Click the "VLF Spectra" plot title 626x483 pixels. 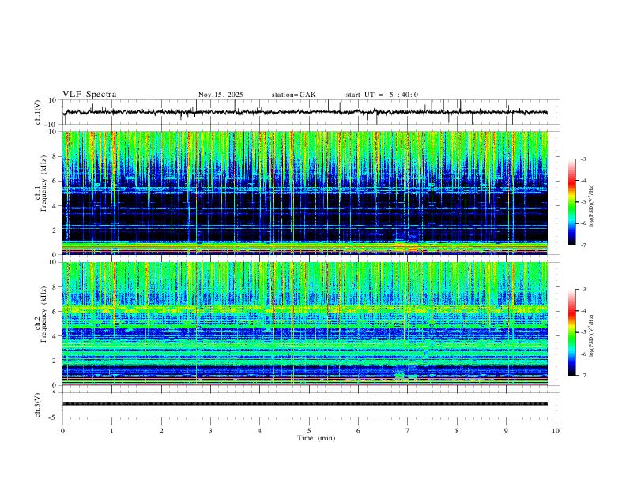89,95
